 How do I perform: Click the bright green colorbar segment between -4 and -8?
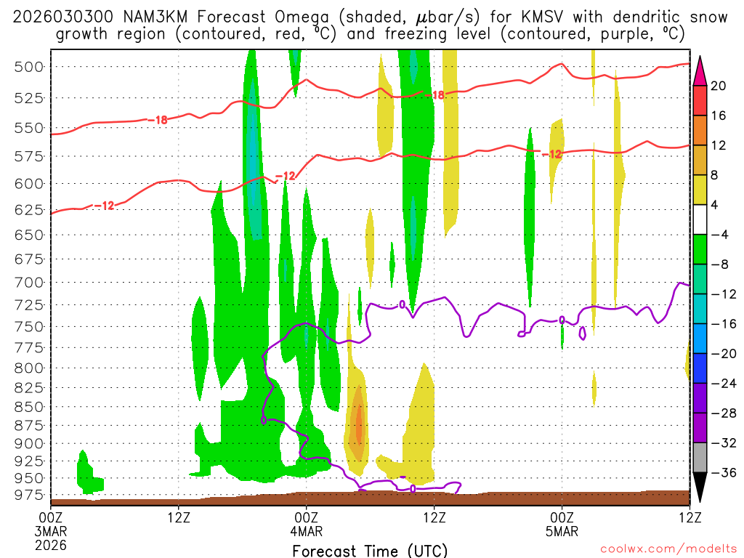coord(700,250)
